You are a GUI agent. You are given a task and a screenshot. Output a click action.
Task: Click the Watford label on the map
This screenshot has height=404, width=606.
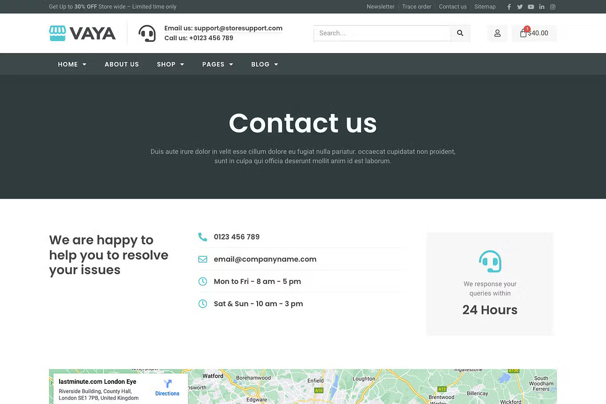[213, 376]
